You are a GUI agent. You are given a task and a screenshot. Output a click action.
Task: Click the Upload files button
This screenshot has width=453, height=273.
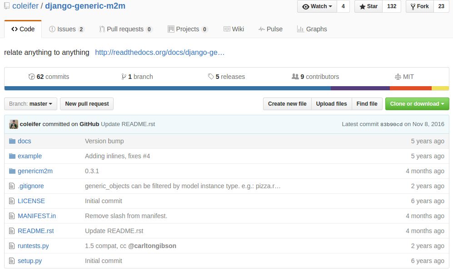331,104
